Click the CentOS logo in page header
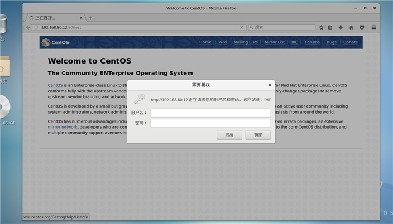 click(56, 42)
